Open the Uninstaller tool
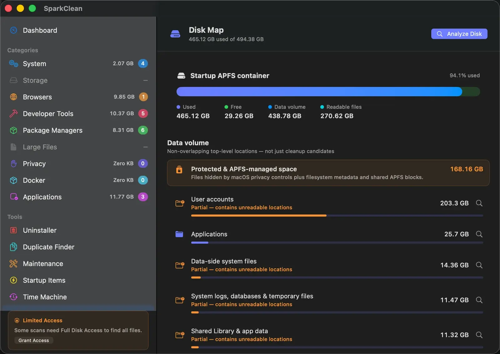The width and height of the screenshot is (500, 354). tap(78, 230)
